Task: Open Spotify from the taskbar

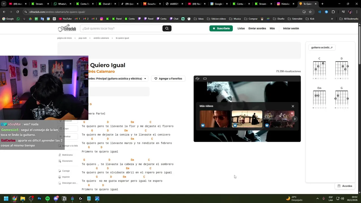Action: pos(48,198)
